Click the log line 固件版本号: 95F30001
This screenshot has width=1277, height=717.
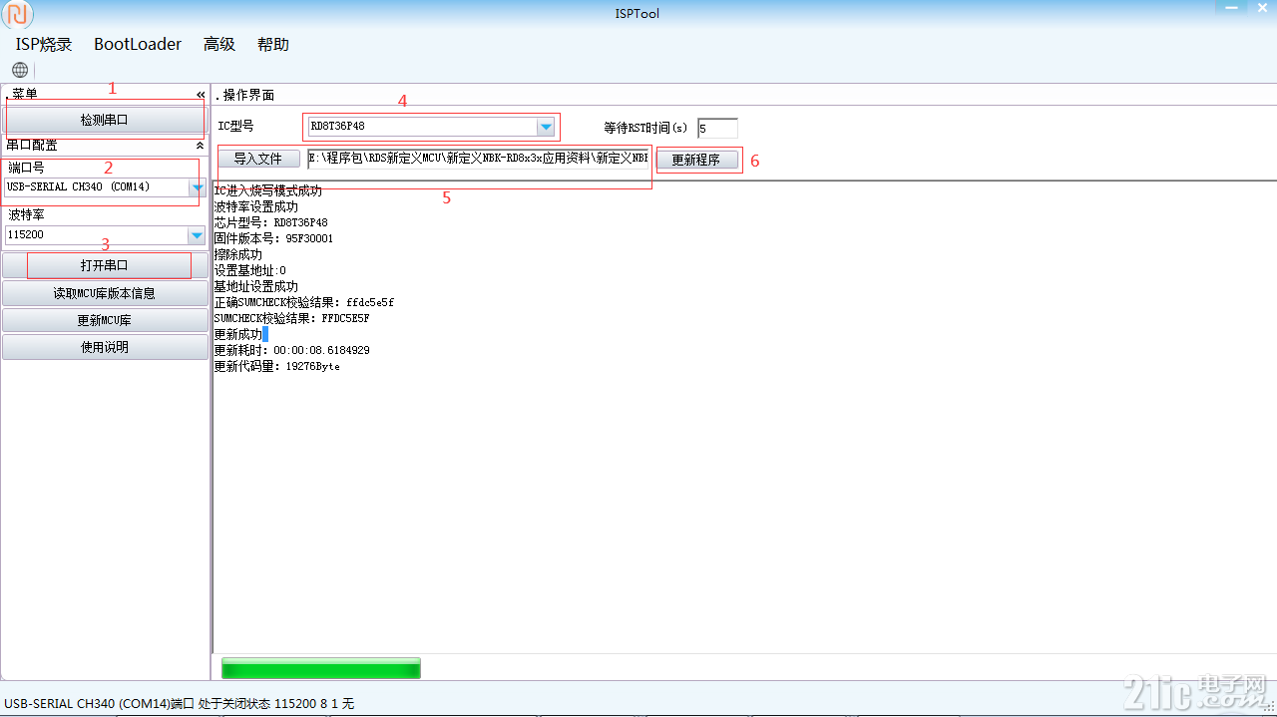(x=273, y=238)
